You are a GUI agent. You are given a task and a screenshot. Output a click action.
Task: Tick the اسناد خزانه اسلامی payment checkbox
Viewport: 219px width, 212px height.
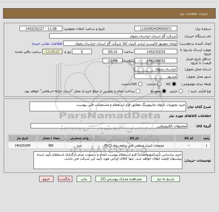tap(138, 91)
